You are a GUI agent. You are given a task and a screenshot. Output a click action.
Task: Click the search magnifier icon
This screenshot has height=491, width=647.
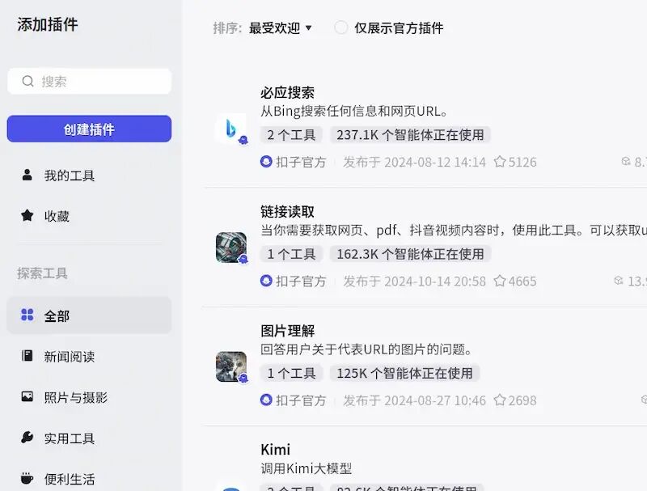[27, 81]
